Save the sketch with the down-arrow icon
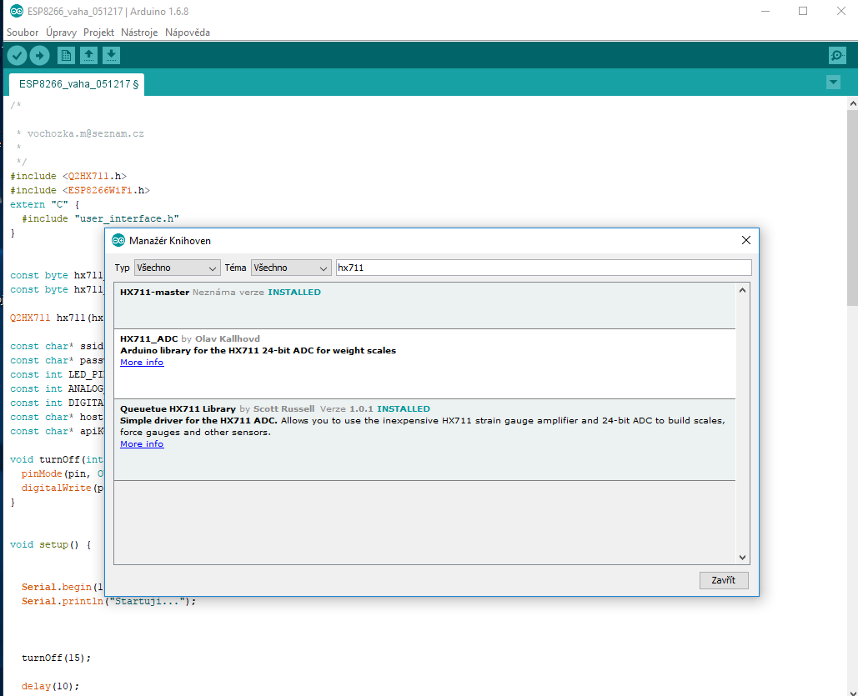 pos(111,55)
